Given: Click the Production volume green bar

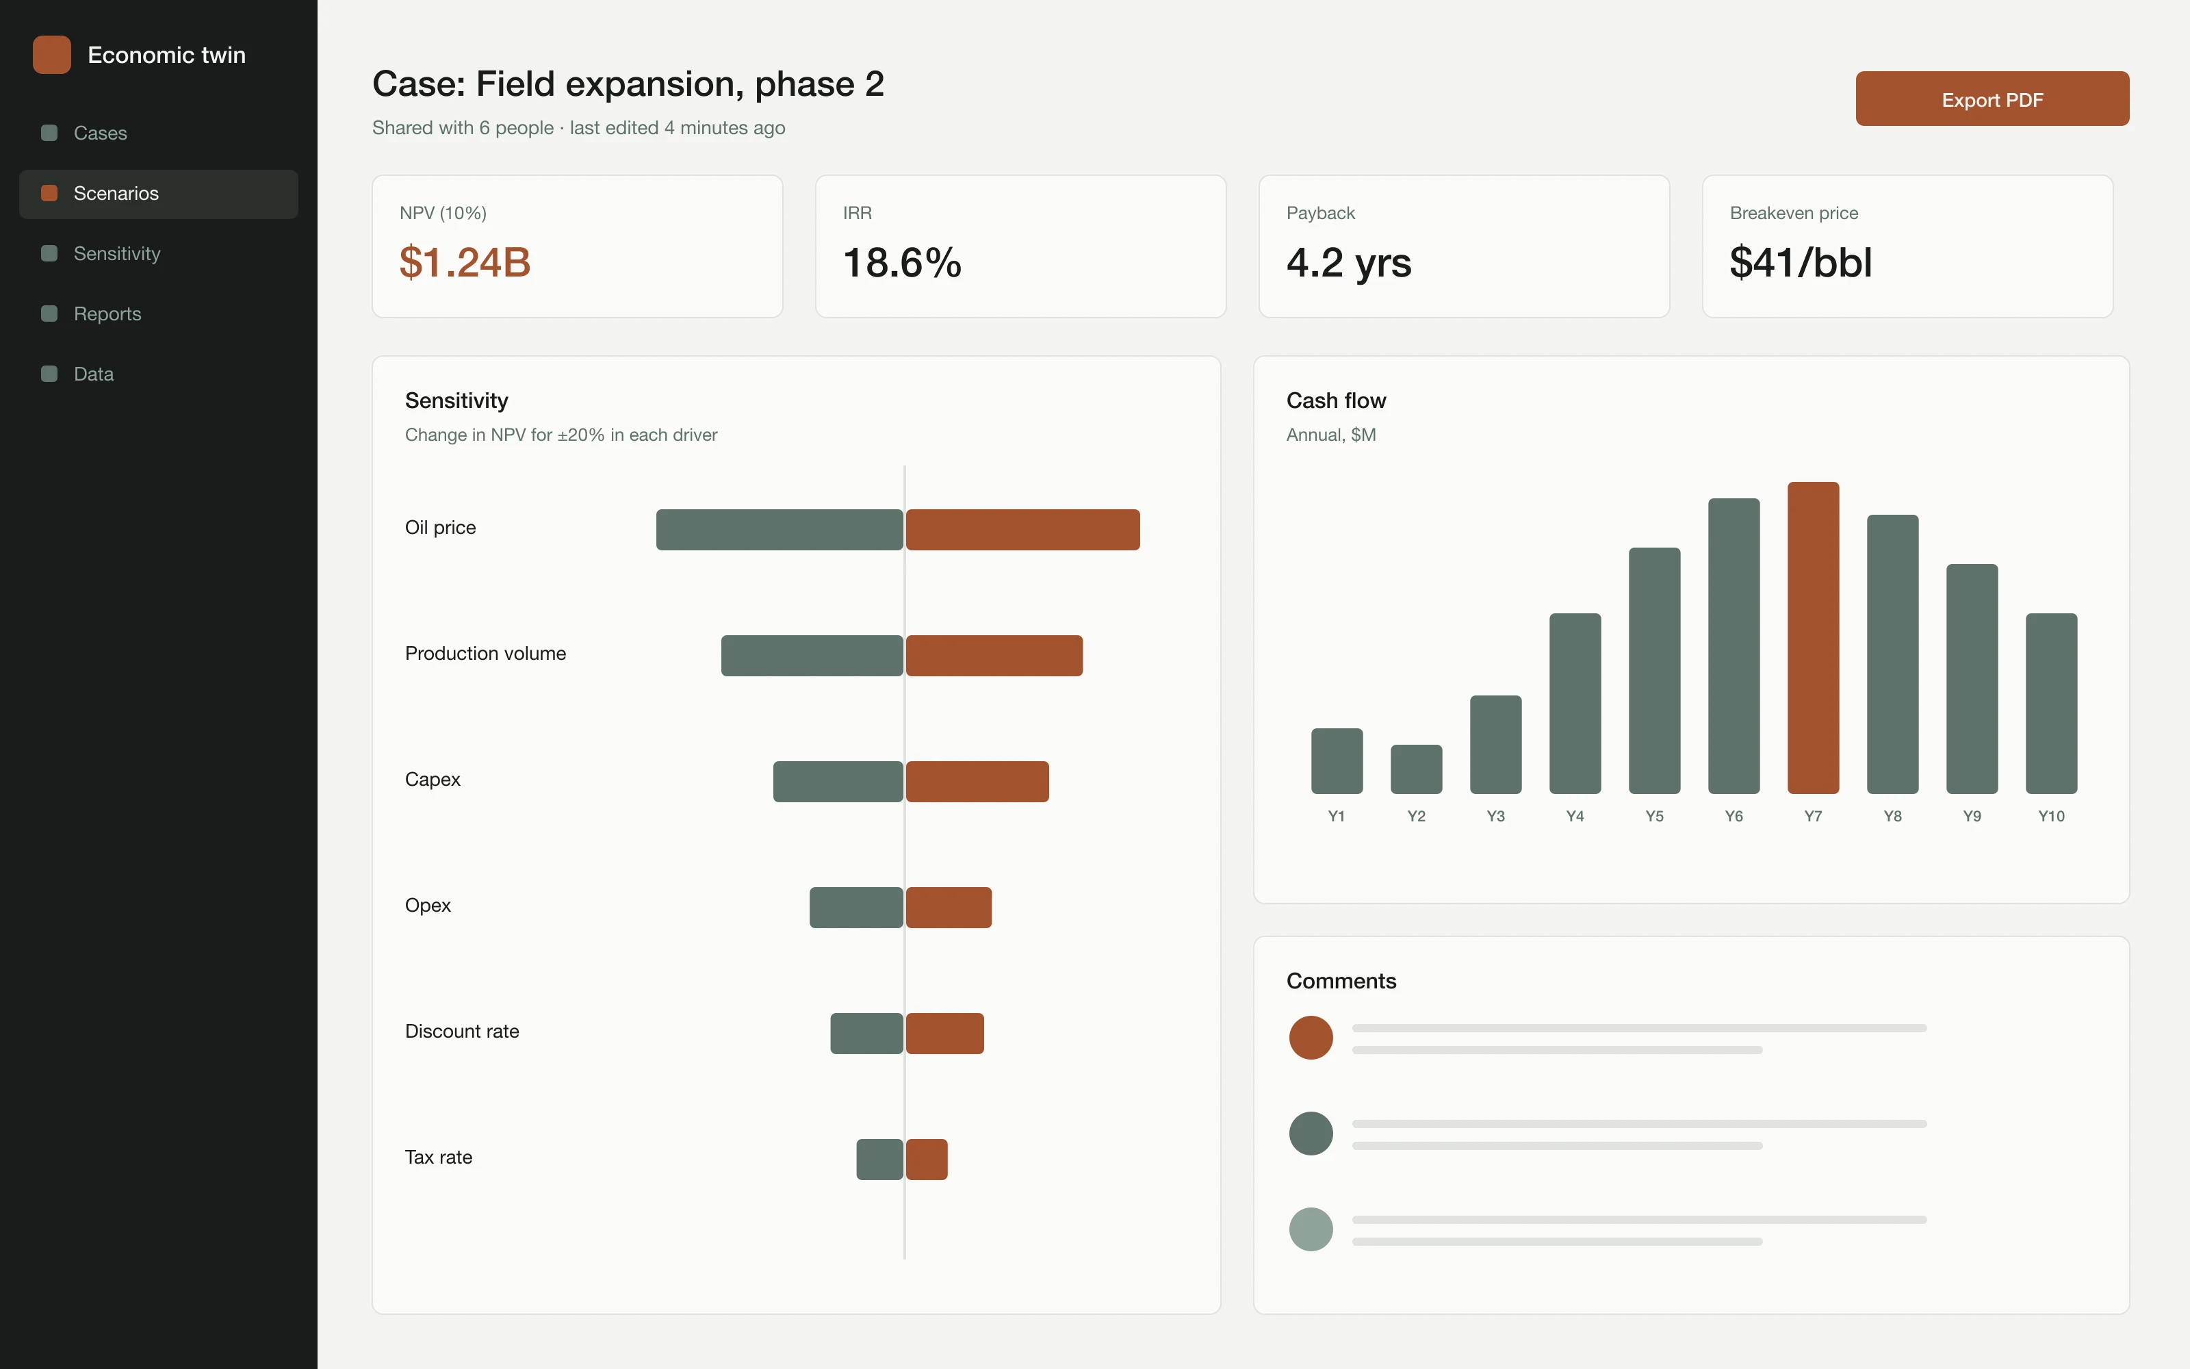Looking at the screenshot, I should tap(812, 656).
